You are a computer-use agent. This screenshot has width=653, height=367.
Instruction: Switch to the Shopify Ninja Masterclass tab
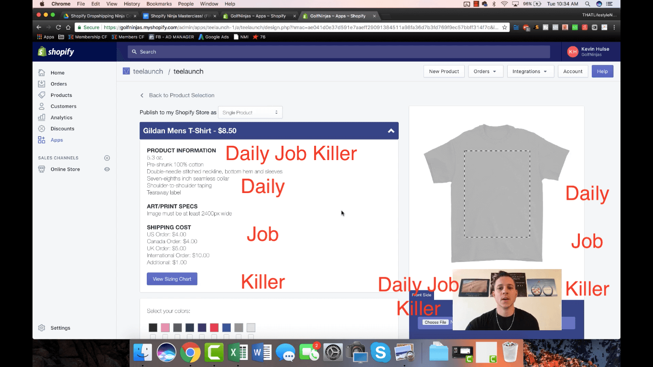pyautogui.click(x=180, y=16)
